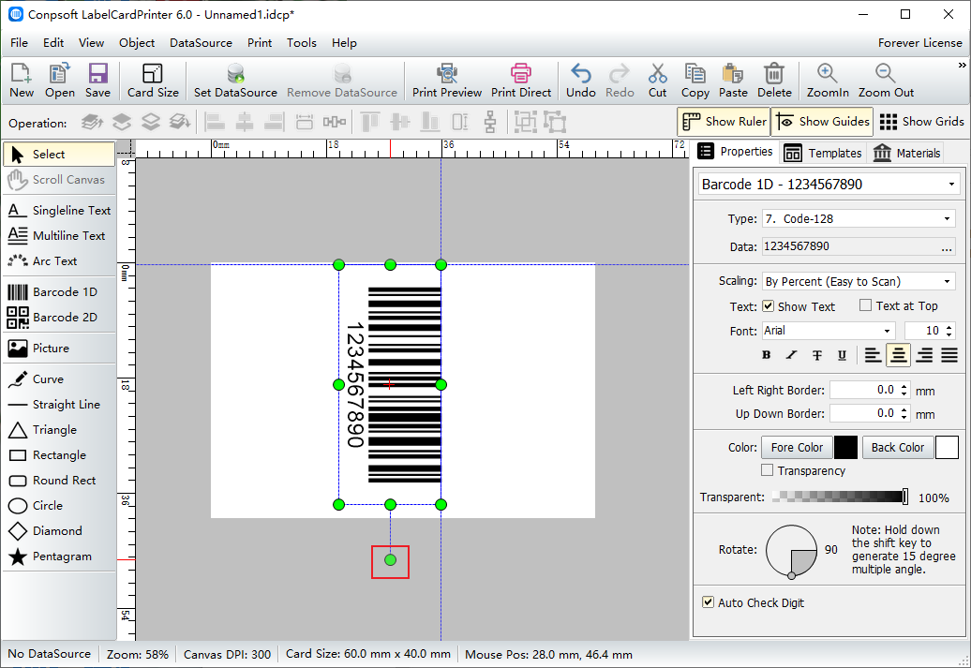Check the Transparency checkbox
The height and width of the screenshot is (668, 971).
point(768,471)
